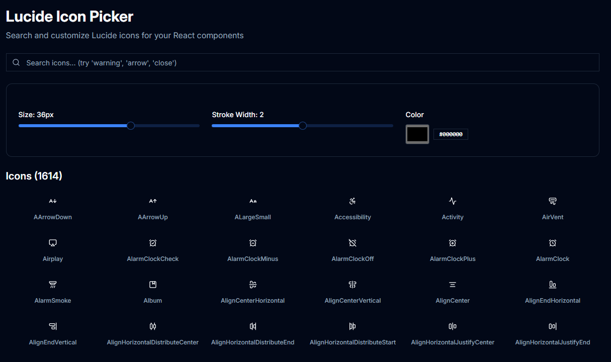Choose the AlarmClockCheck icon
Screen dimensions: 611x362
point(153,243)
